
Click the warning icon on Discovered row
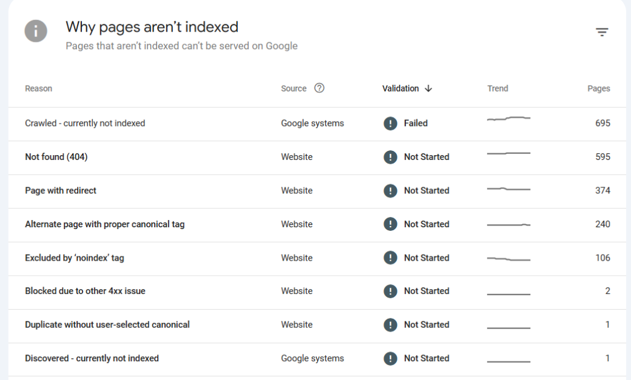pos(391,358)
